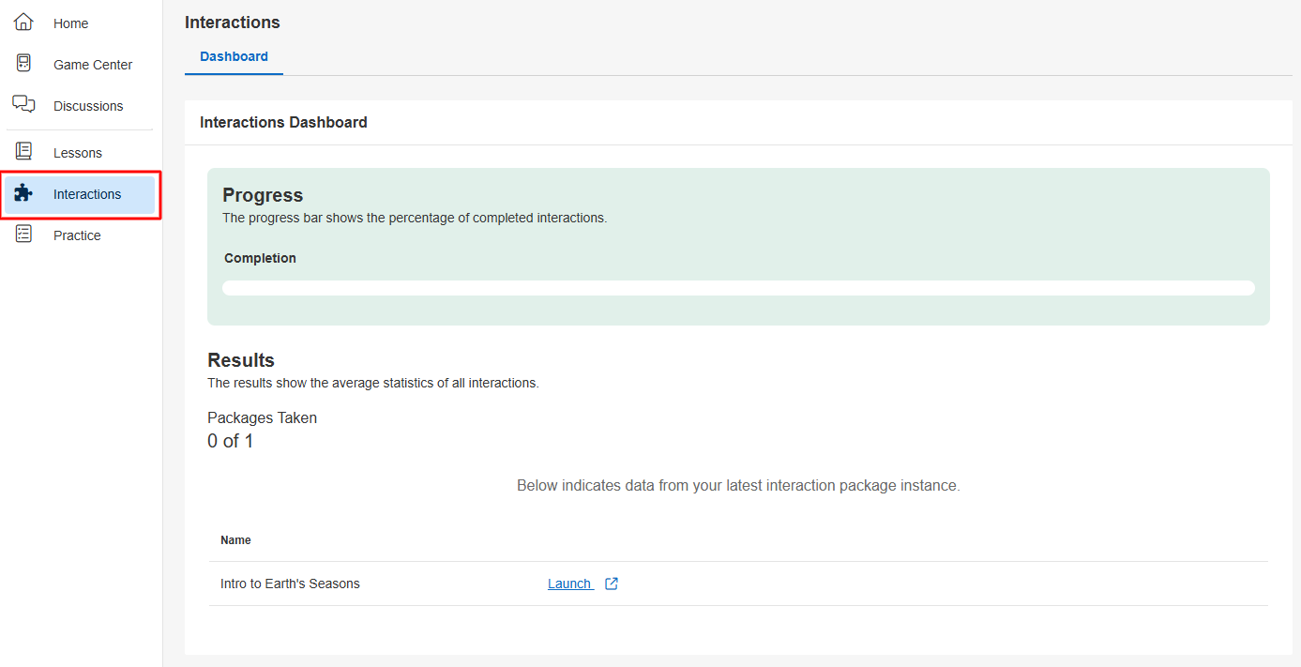Click the Name column header
This screenshot has height=667, width=1301.
coord(235,540)
